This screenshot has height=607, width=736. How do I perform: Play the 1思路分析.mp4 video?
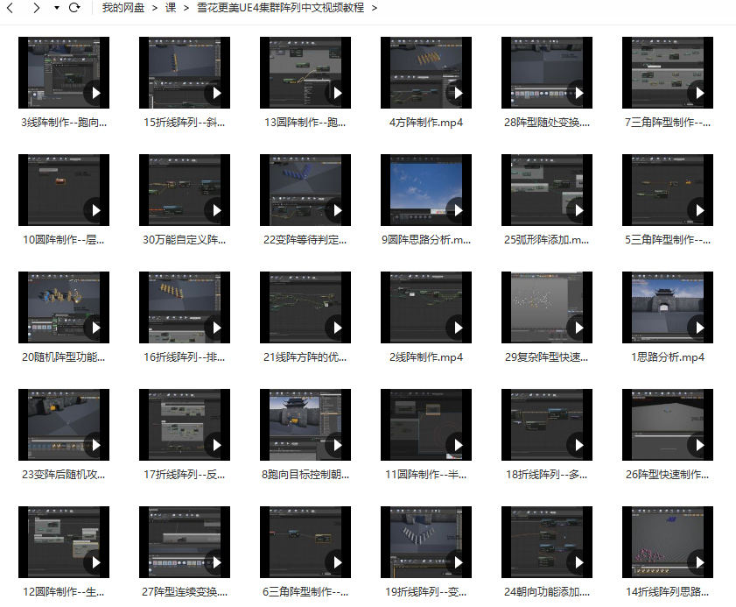(x=698, y=327)
